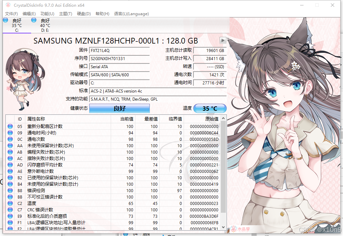The width and height of the screenshot is (343, 236).
Task: Click status orb of attribute 09
Action: click(x=10, y=133)
